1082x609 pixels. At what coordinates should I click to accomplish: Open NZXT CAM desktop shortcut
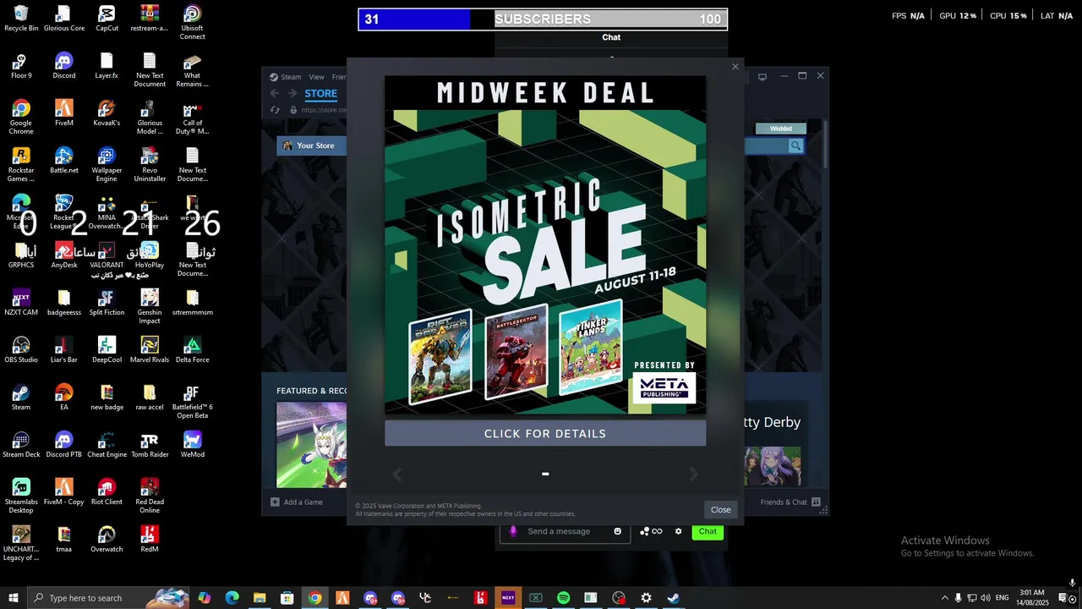pos(21,303)
